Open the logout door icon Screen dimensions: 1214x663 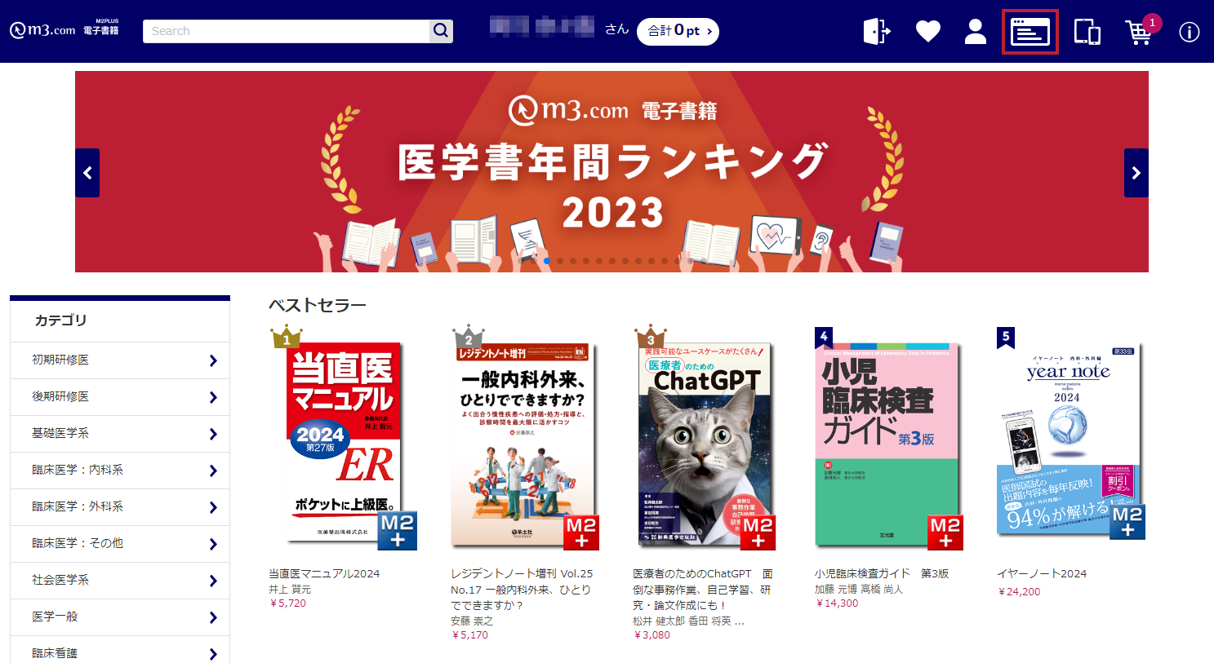click(x=877, y=32)
